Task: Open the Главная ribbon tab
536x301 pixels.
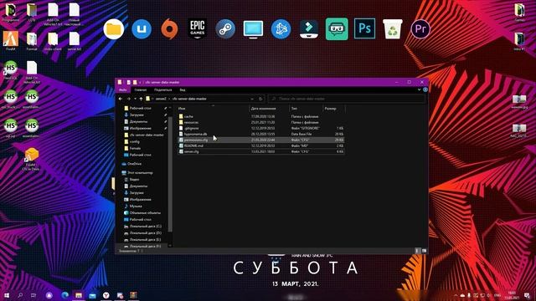Action: (141, 89)
